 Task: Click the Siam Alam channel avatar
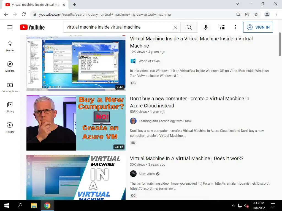coord(133,174)
